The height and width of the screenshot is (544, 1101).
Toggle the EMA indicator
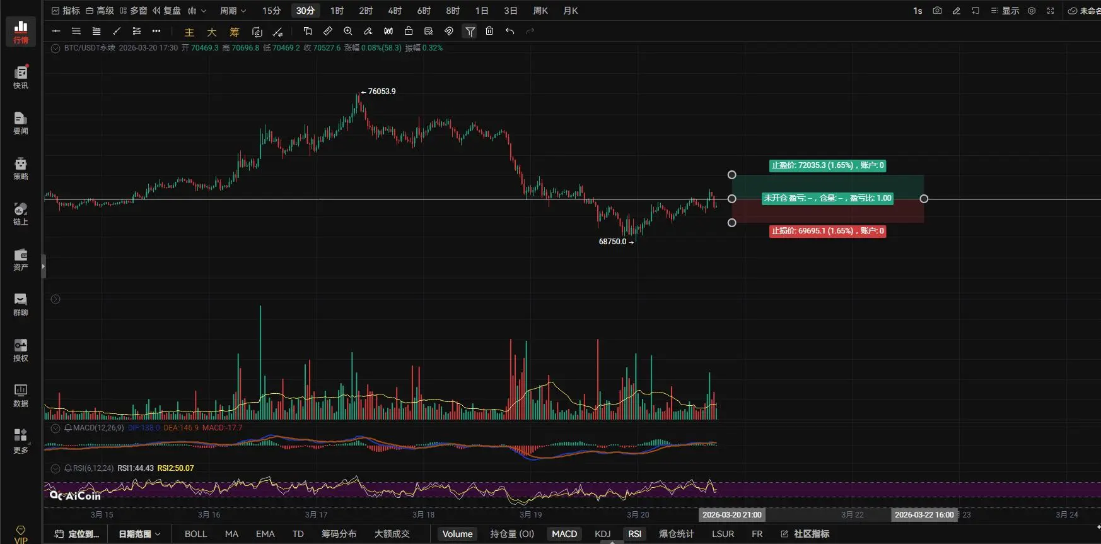click(x=265, y=534)
